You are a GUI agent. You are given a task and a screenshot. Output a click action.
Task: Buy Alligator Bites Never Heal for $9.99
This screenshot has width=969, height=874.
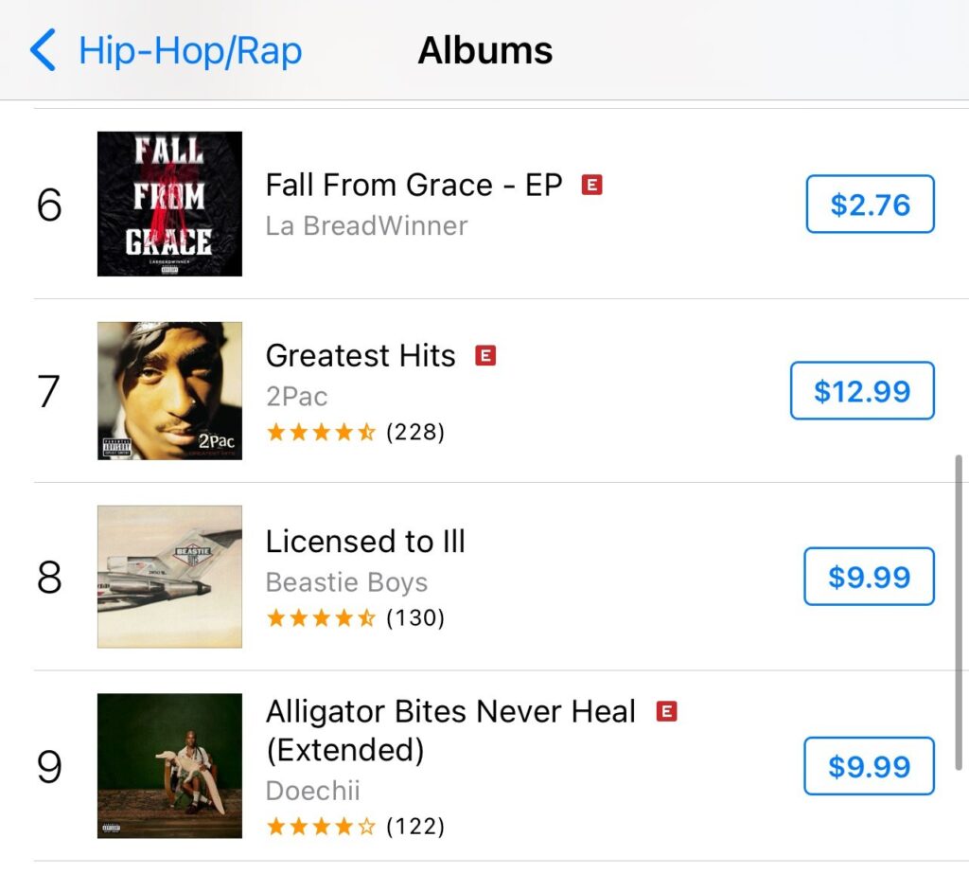(x=869, y=766)
